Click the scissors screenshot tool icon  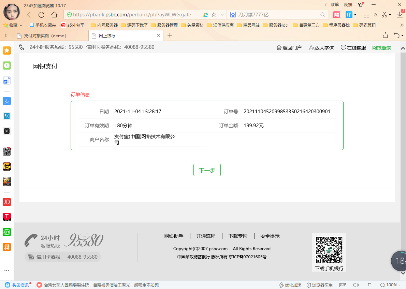point(384,15)
